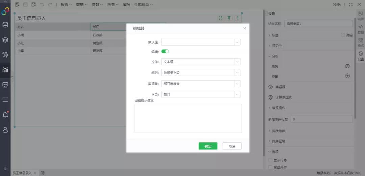The image size is (365, 176).
Task: Toggle the 编辑 switch off
Action: 165,51
